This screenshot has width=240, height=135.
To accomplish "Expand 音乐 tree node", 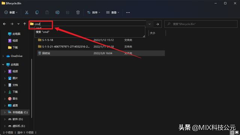I will 5,99.
